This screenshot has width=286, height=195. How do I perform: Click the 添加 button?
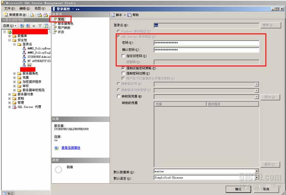[270, 97]
